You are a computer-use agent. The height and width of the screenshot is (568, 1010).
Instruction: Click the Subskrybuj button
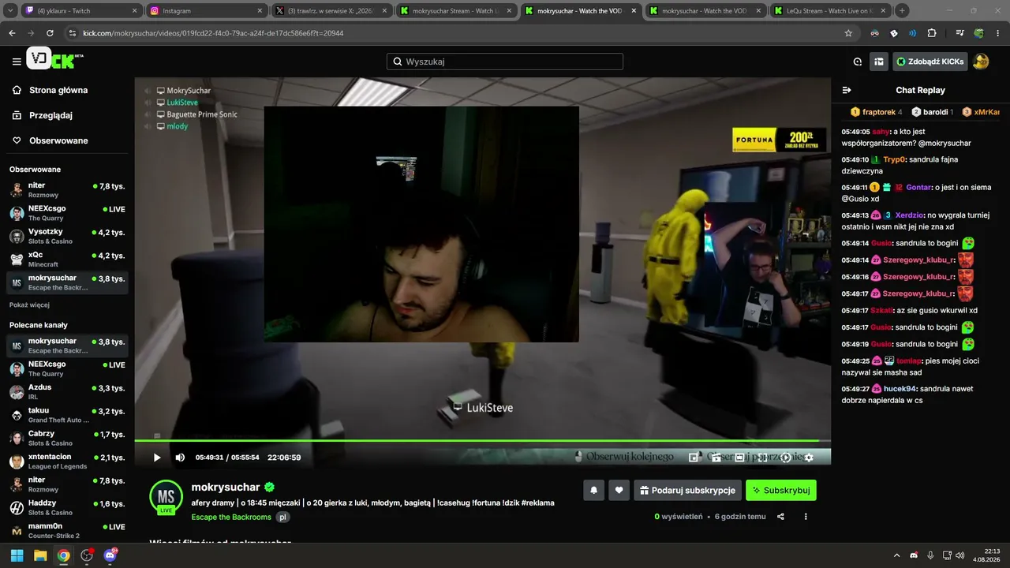(x=781, y=490)
